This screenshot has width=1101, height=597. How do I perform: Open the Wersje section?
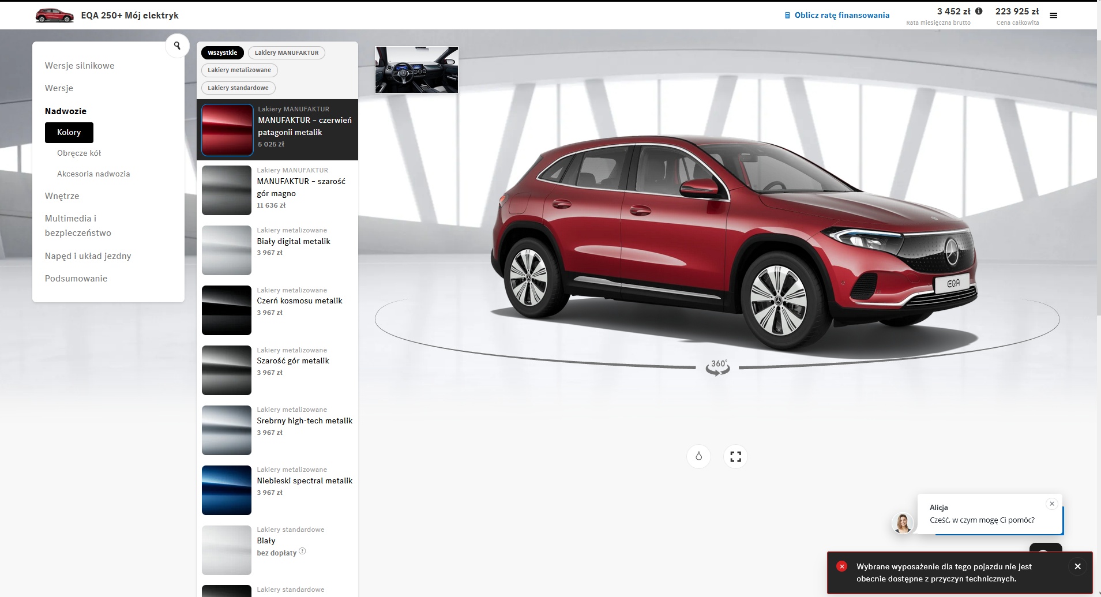tap(59, 88)
